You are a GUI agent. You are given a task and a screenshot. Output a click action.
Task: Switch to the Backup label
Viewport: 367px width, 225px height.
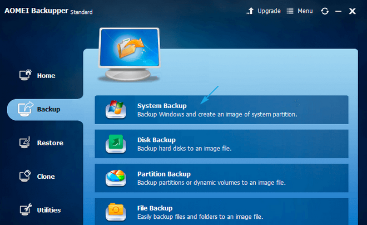pyautogui.click(x=48, y=109)
